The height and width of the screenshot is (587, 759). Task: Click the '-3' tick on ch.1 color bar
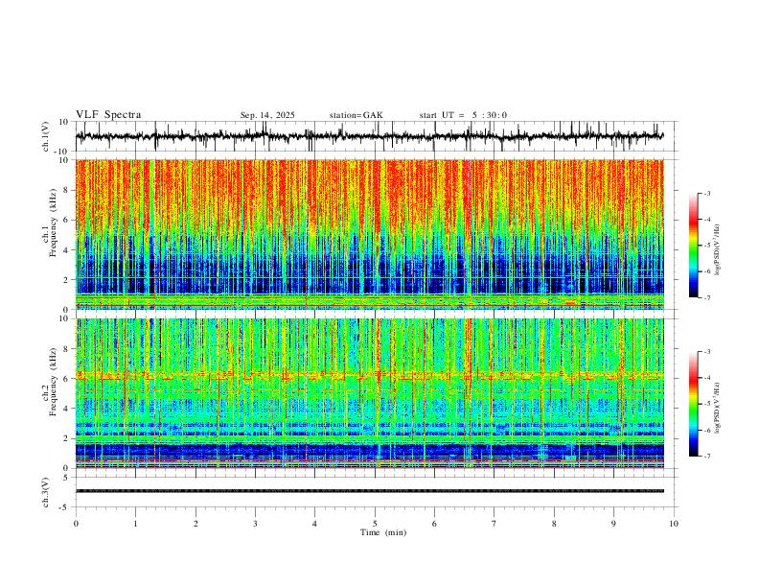click(707, 193)
